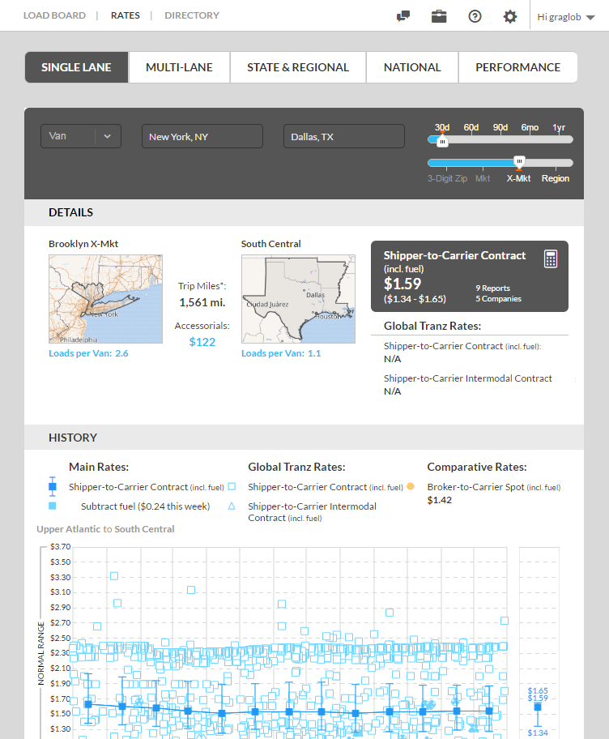The width and height of the screenshot is (609, 739).
Task: Go to LOAD BOARD section
Action: point(54,15)
